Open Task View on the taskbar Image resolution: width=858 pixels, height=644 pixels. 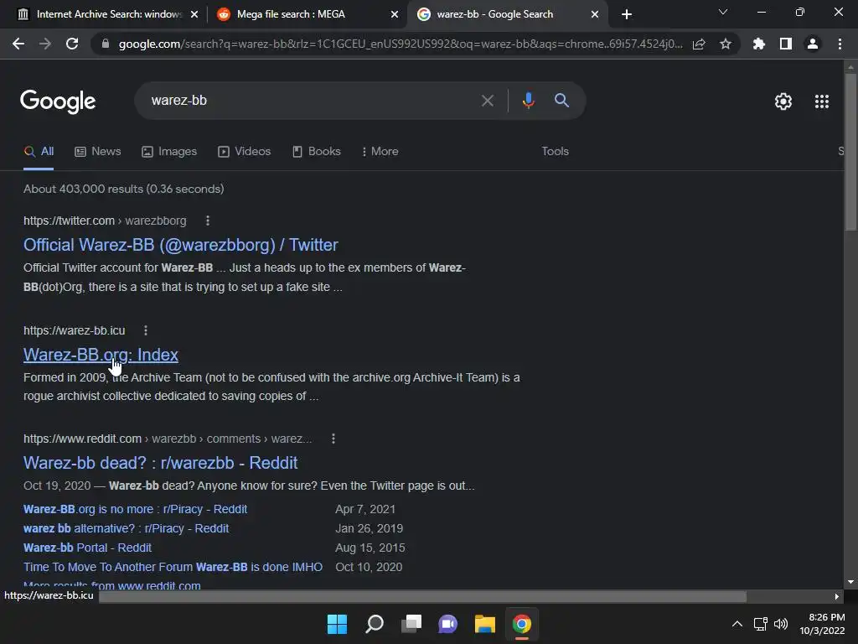click(411, 624)
